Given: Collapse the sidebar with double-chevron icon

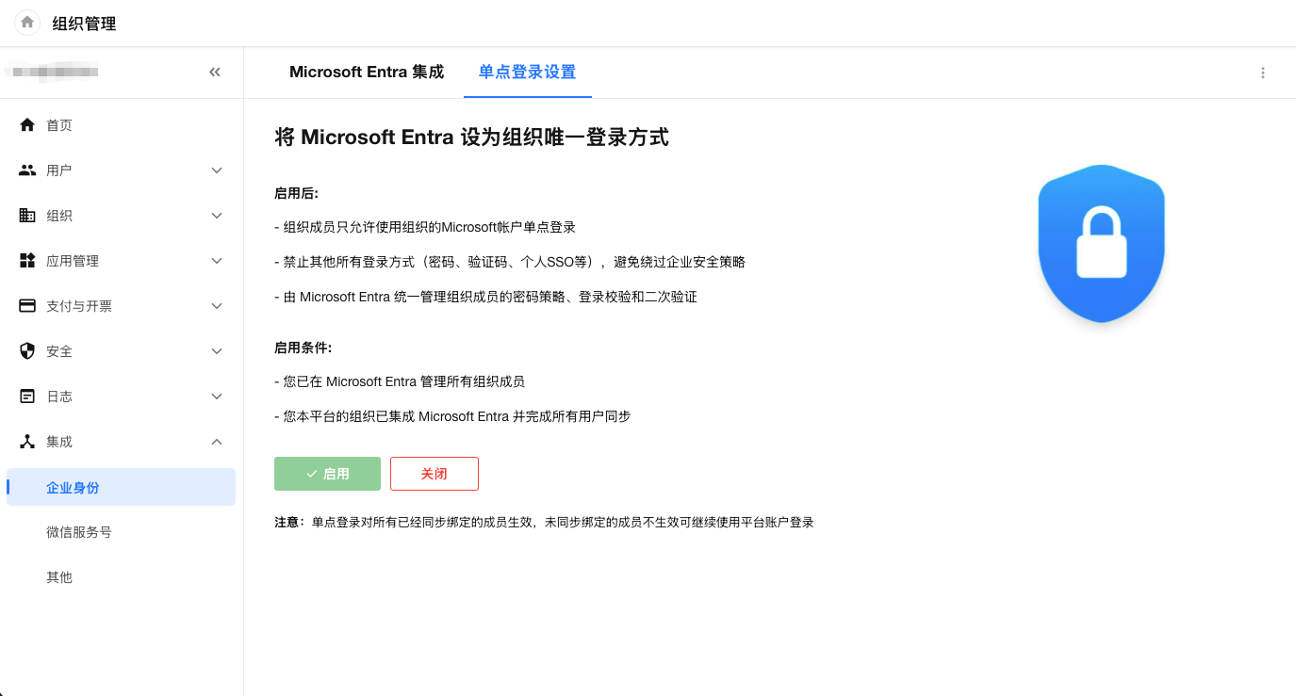Looking at the screenshot, I should tap(215, 72).
